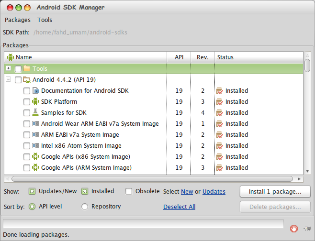Enable the Obsolete checkbox

(129, 191)
